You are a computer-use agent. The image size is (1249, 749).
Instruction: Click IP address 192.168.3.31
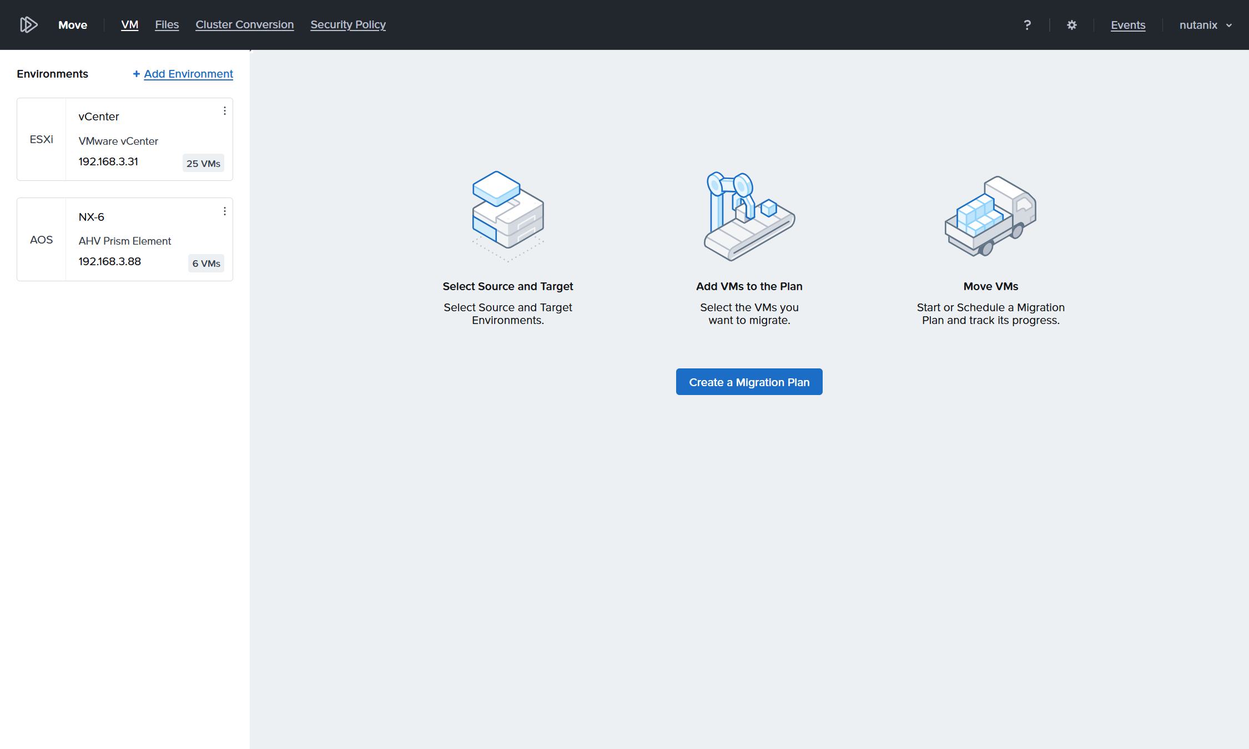pos(108,161)
